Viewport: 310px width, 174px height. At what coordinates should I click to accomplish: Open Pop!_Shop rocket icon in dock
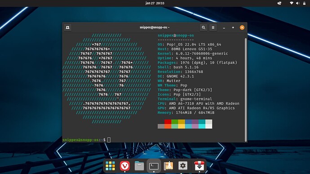point(168,166)
